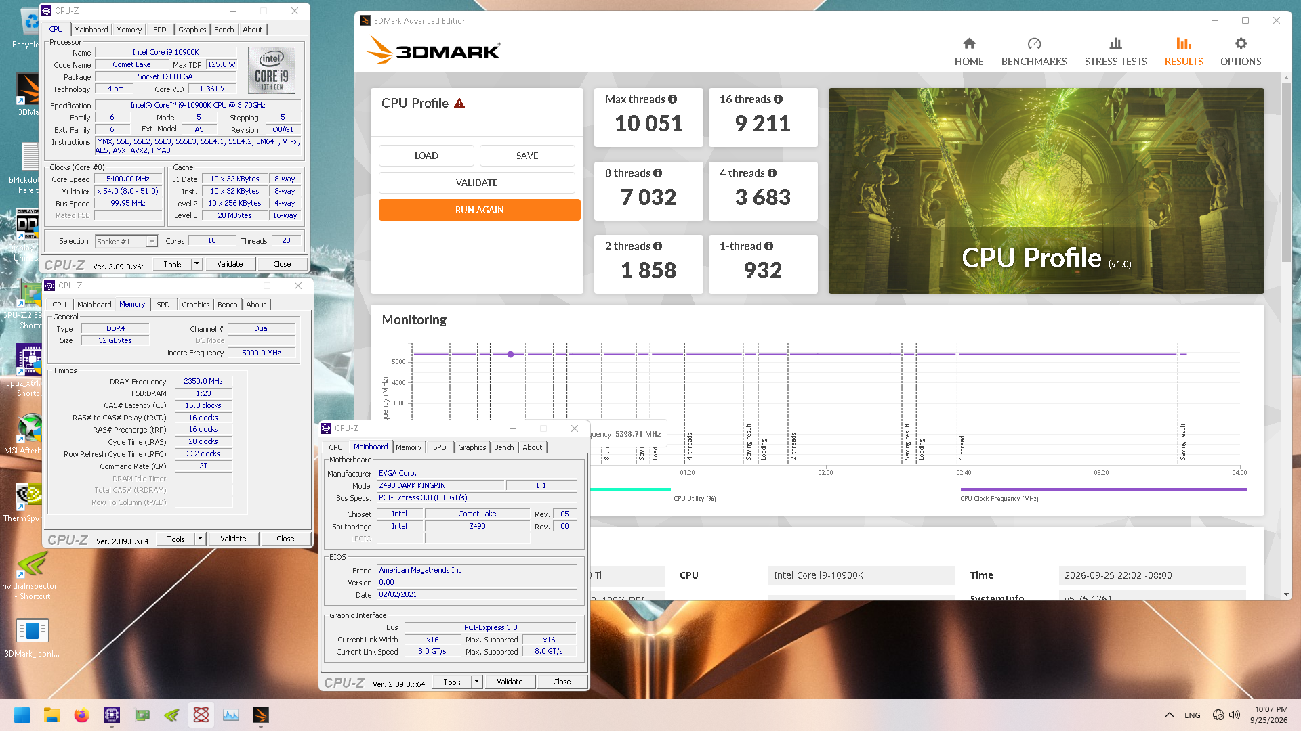Screen dimensions: 1301x731
Task: Click the 3DMark results vertical scrollbar
Action: (1285, 173)
